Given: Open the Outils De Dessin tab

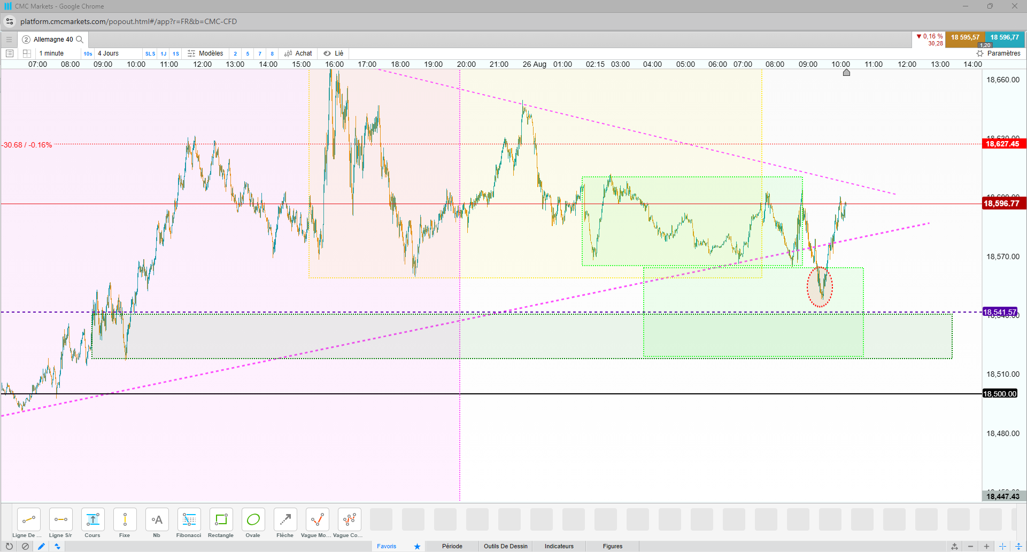Looking at the screenshot, I should (506, 546).
